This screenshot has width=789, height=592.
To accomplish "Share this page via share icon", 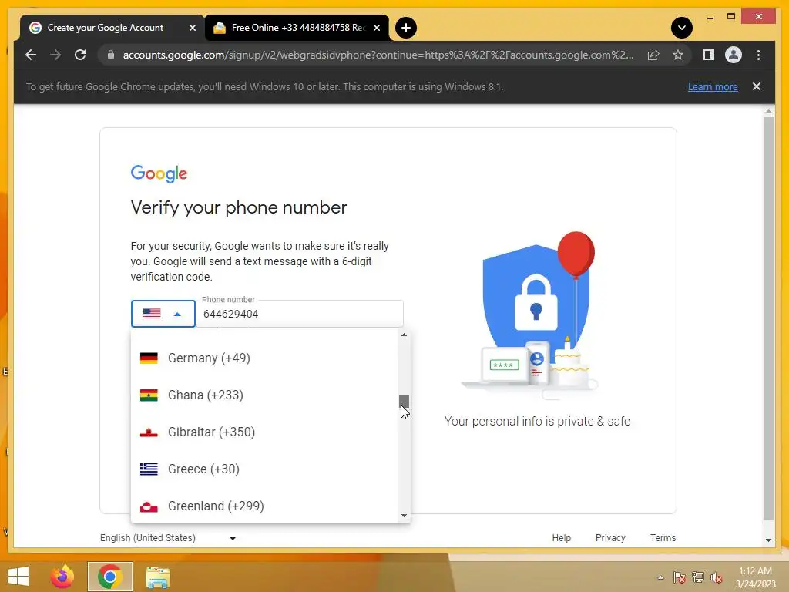I will pos(653,55).
